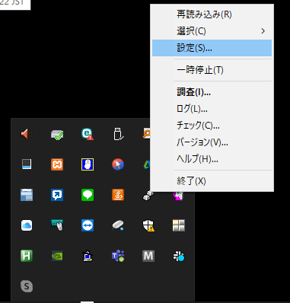Select チェック(C)... menu entry
The image size is (290, 303).
point(212,126)
